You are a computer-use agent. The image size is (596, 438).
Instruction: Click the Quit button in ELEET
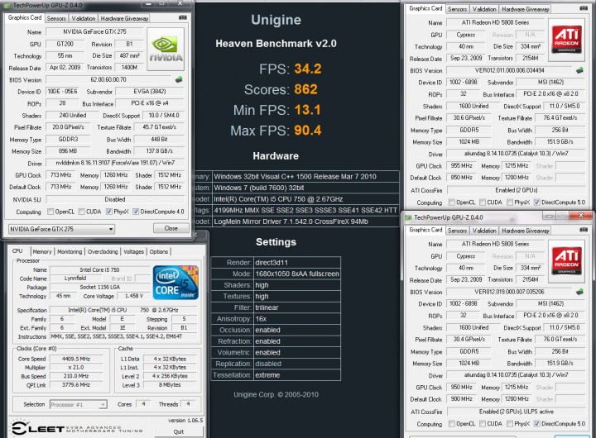point(179,431)
